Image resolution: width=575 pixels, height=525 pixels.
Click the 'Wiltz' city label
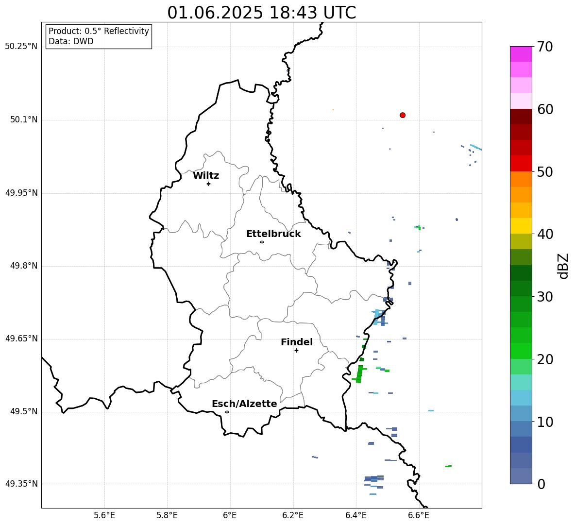206,176
